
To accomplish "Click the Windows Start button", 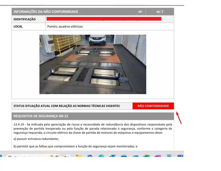I will [1, 156].
